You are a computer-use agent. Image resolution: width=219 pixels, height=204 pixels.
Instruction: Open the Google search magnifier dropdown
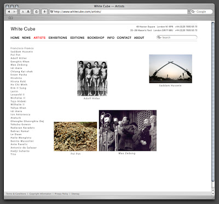point(193,11)
